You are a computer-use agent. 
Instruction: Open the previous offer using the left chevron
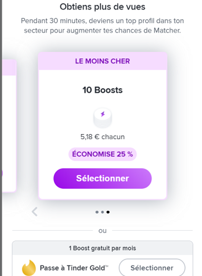tap(34, 212)
